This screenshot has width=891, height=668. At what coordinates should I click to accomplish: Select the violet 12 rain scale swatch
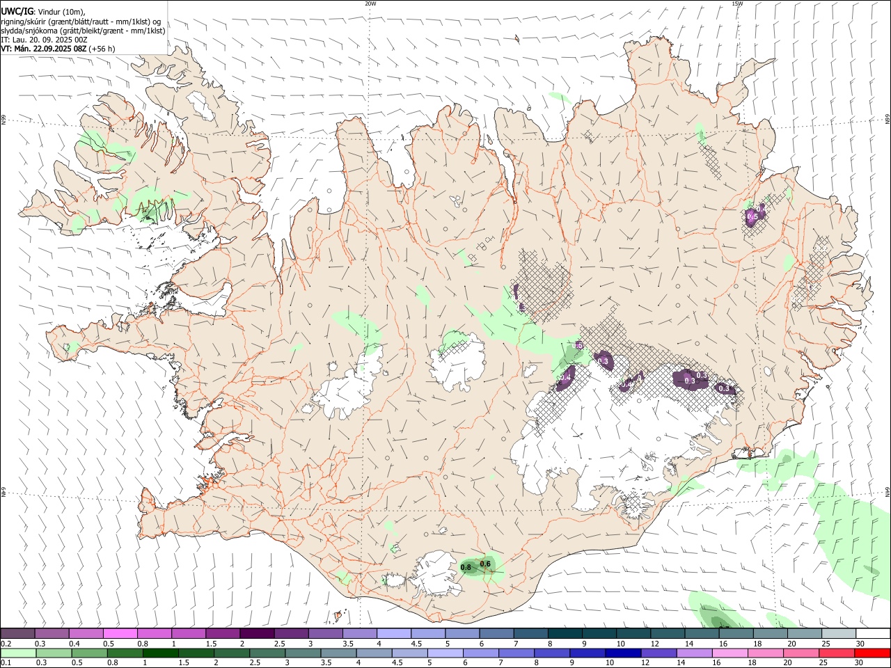659,653
